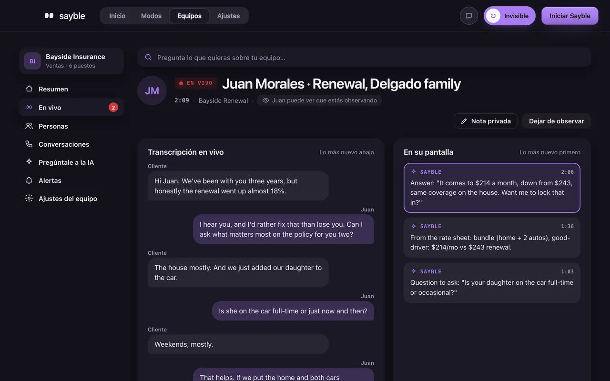The image size is (610, 381).
Task: Open the Bayside Insurance team card
Action: click(71, 61)
